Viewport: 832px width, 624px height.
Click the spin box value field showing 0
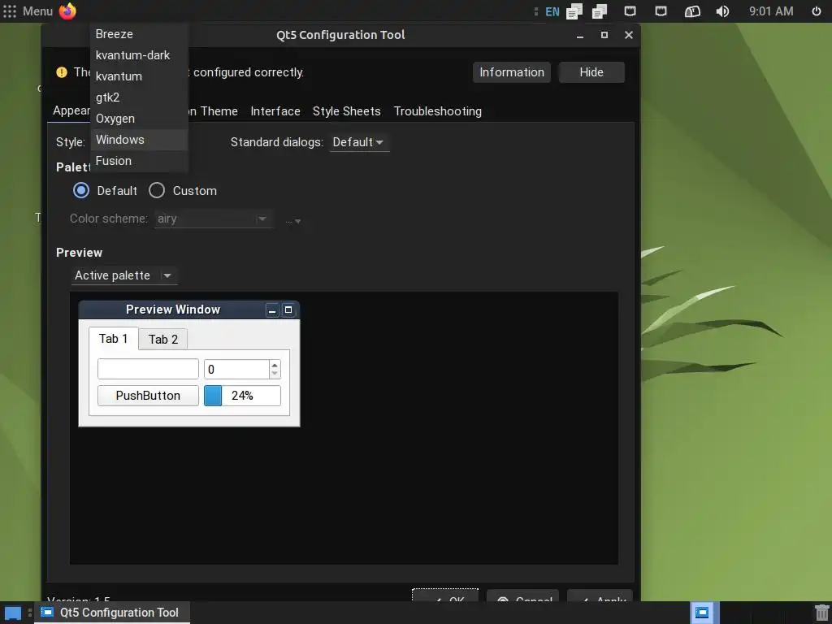coord(236,370)
